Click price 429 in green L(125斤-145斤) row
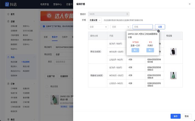The height and width of the screenshot is (121, 195). [x=130, y=83]
